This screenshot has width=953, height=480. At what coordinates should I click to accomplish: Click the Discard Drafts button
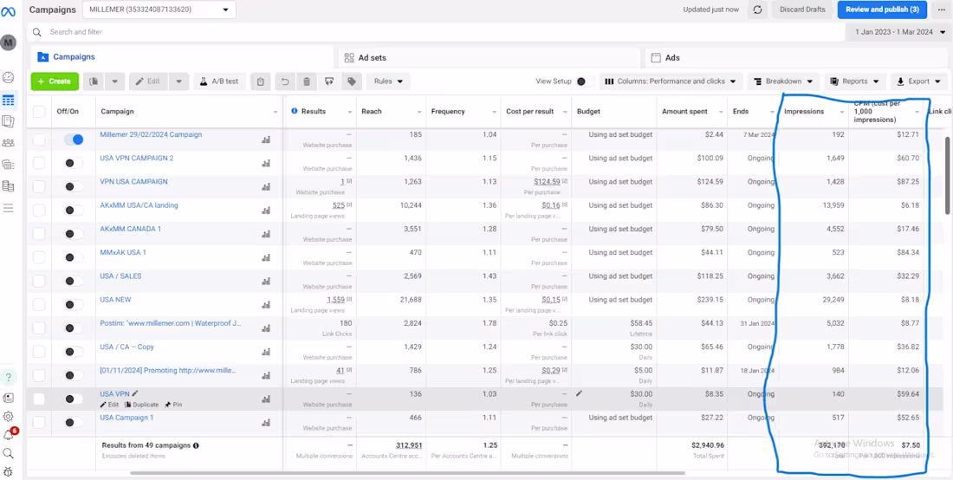(x=803, y=10)
